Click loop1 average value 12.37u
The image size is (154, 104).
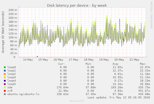tap(118, 71)
